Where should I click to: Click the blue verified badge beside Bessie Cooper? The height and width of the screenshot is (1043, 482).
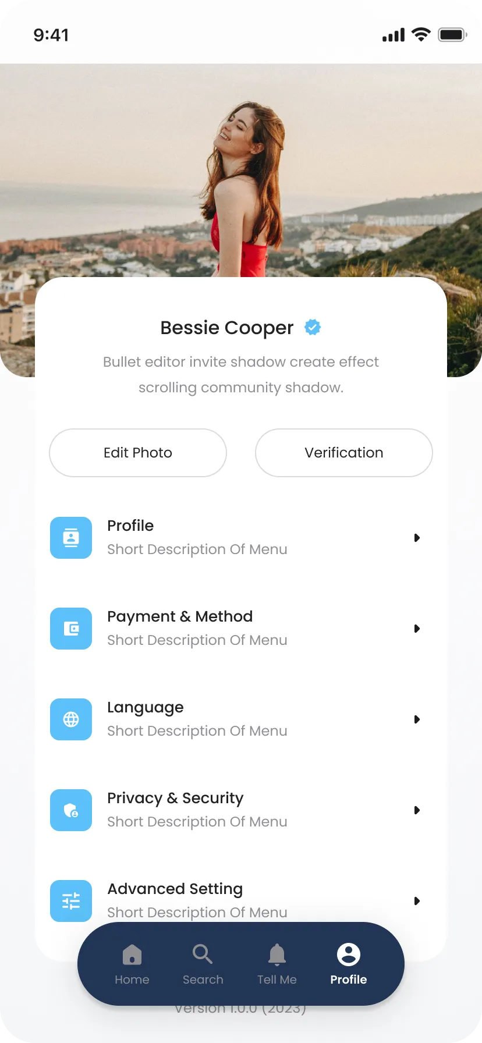click(313, 327)
